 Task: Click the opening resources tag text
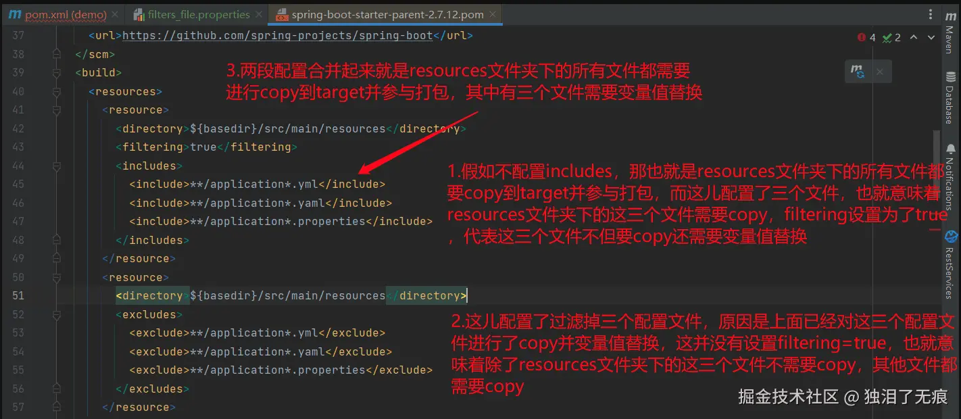click(x=126, y=91)
